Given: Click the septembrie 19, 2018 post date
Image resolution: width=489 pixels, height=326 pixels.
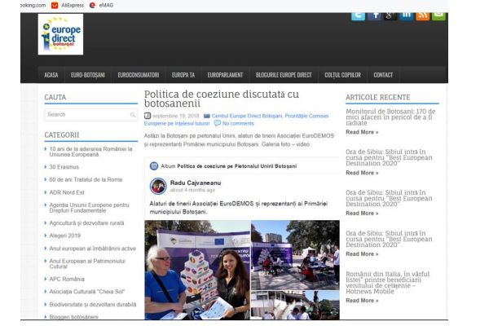Looking at the screenshot, I should pos(176,116).
